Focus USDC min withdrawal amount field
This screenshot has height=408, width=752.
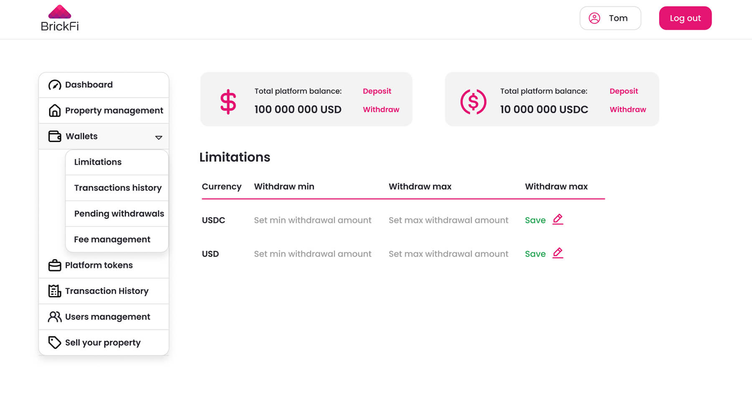click(312, 220)
